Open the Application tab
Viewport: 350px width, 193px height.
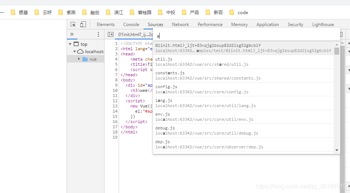pos(267,25)
